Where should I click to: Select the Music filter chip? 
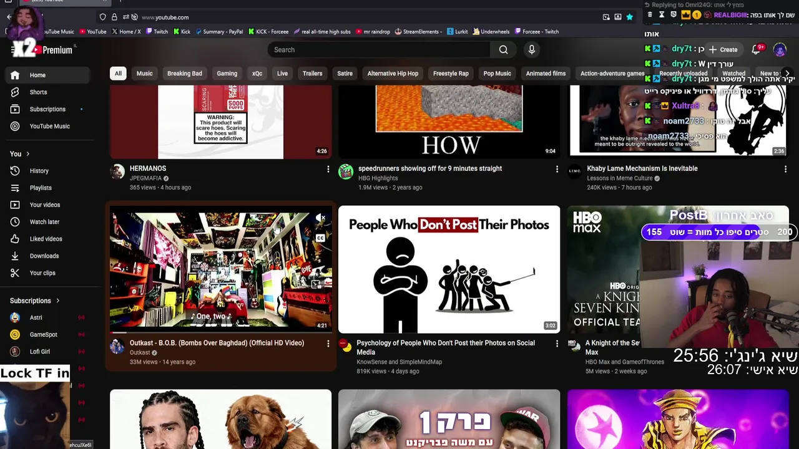[144, 74]
